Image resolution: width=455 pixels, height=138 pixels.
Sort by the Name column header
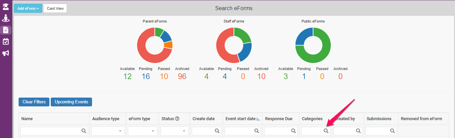(27, 119)
